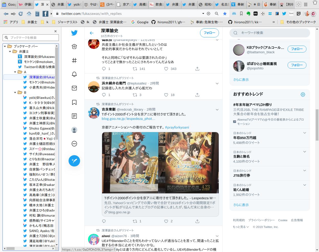
Task: Click the page vertical scrollbar thumb
Action: click(x=317, y=125)
